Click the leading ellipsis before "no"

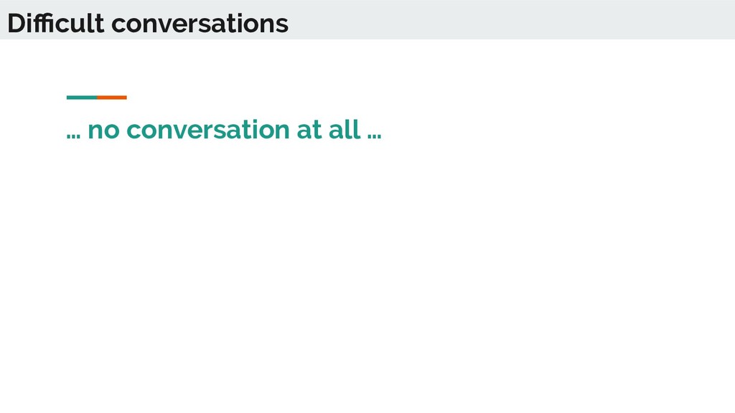coord(74,137)
